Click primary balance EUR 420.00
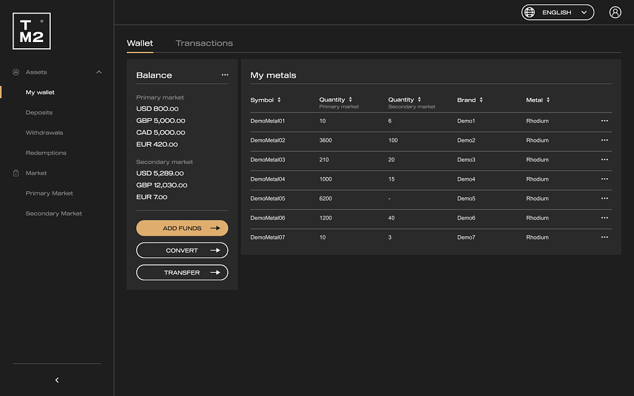Screen dimensions: 634x396 157,144
